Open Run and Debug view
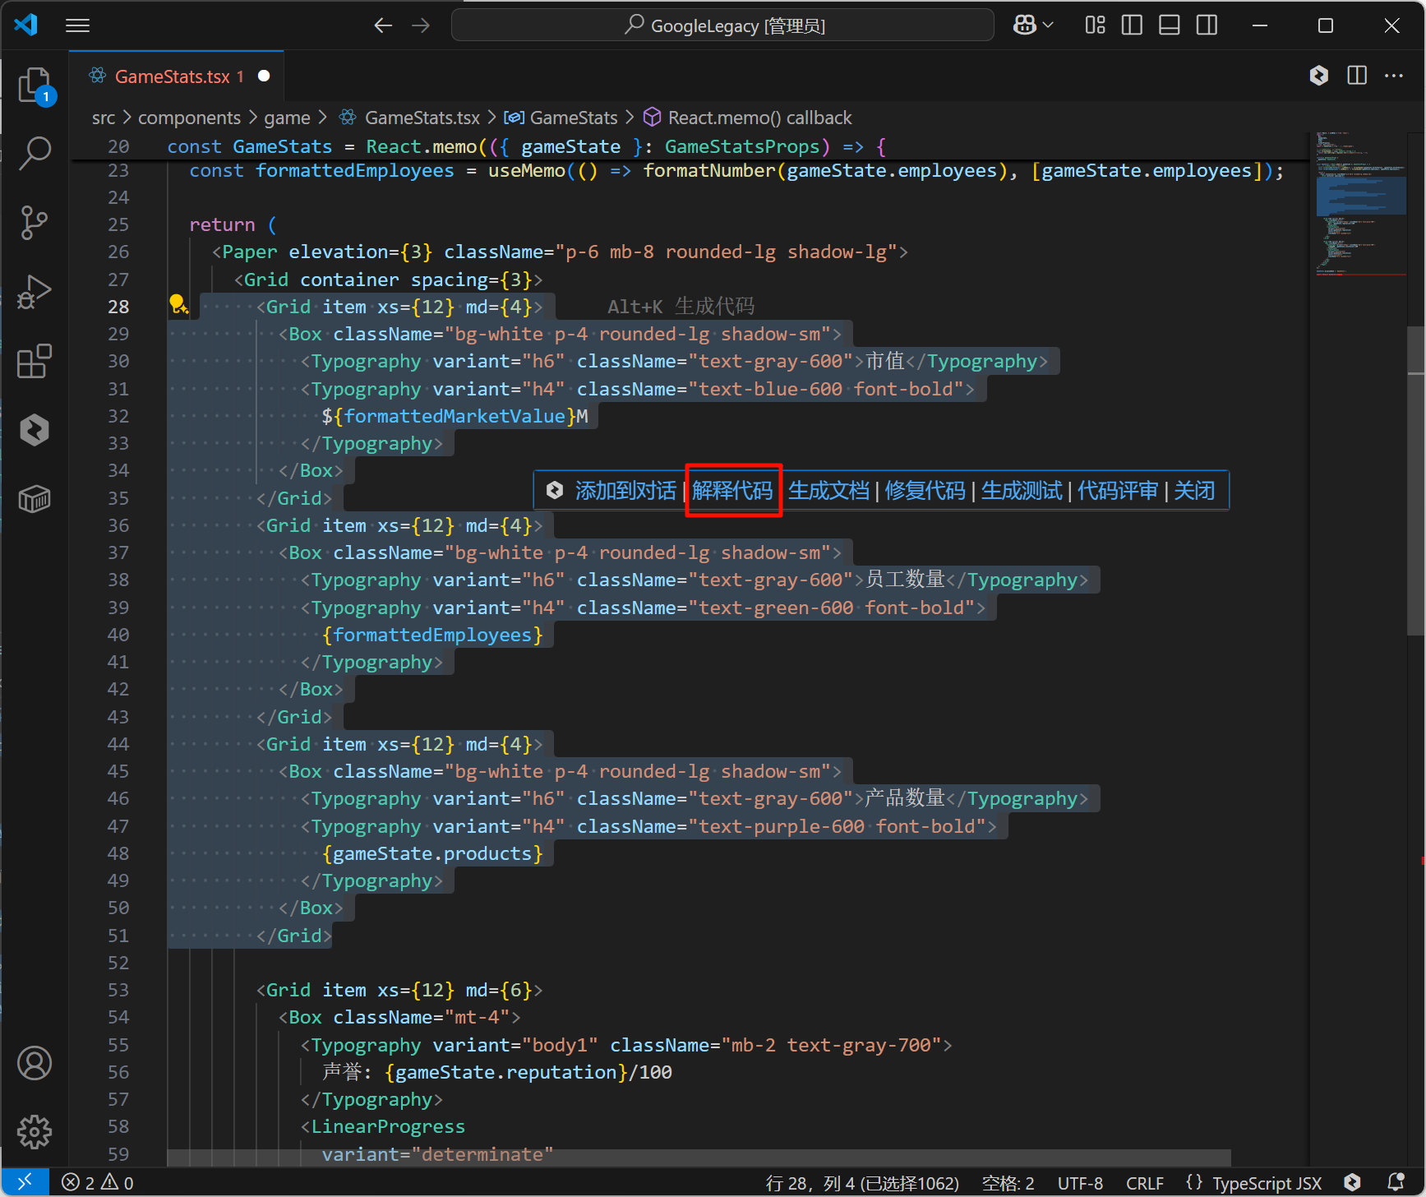 click(x=35, y=291)
